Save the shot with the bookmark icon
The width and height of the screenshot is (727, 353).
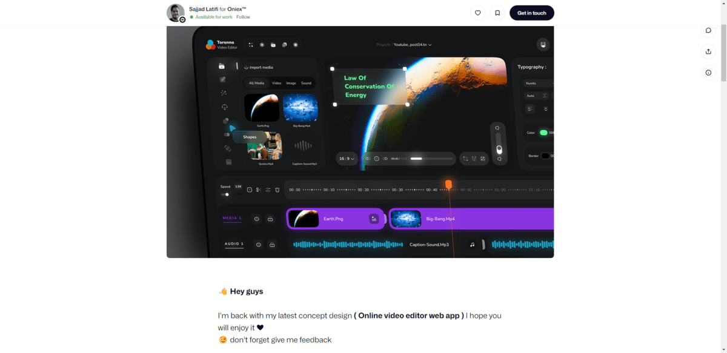[497, 13]
